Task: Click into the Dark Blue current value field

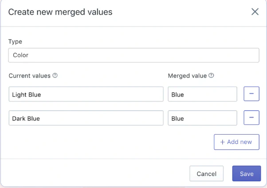Action: (x=86, y=118)
